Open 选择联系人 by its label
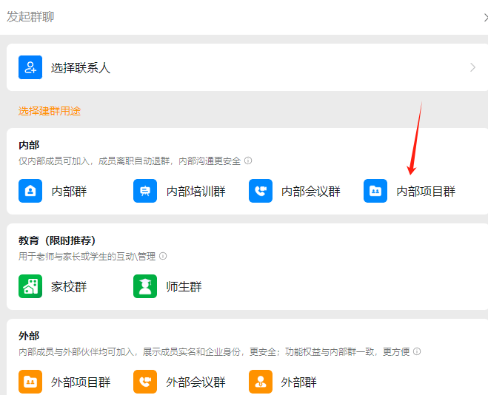The height and width of the screenshot is (395, 488). coord(81,68)
